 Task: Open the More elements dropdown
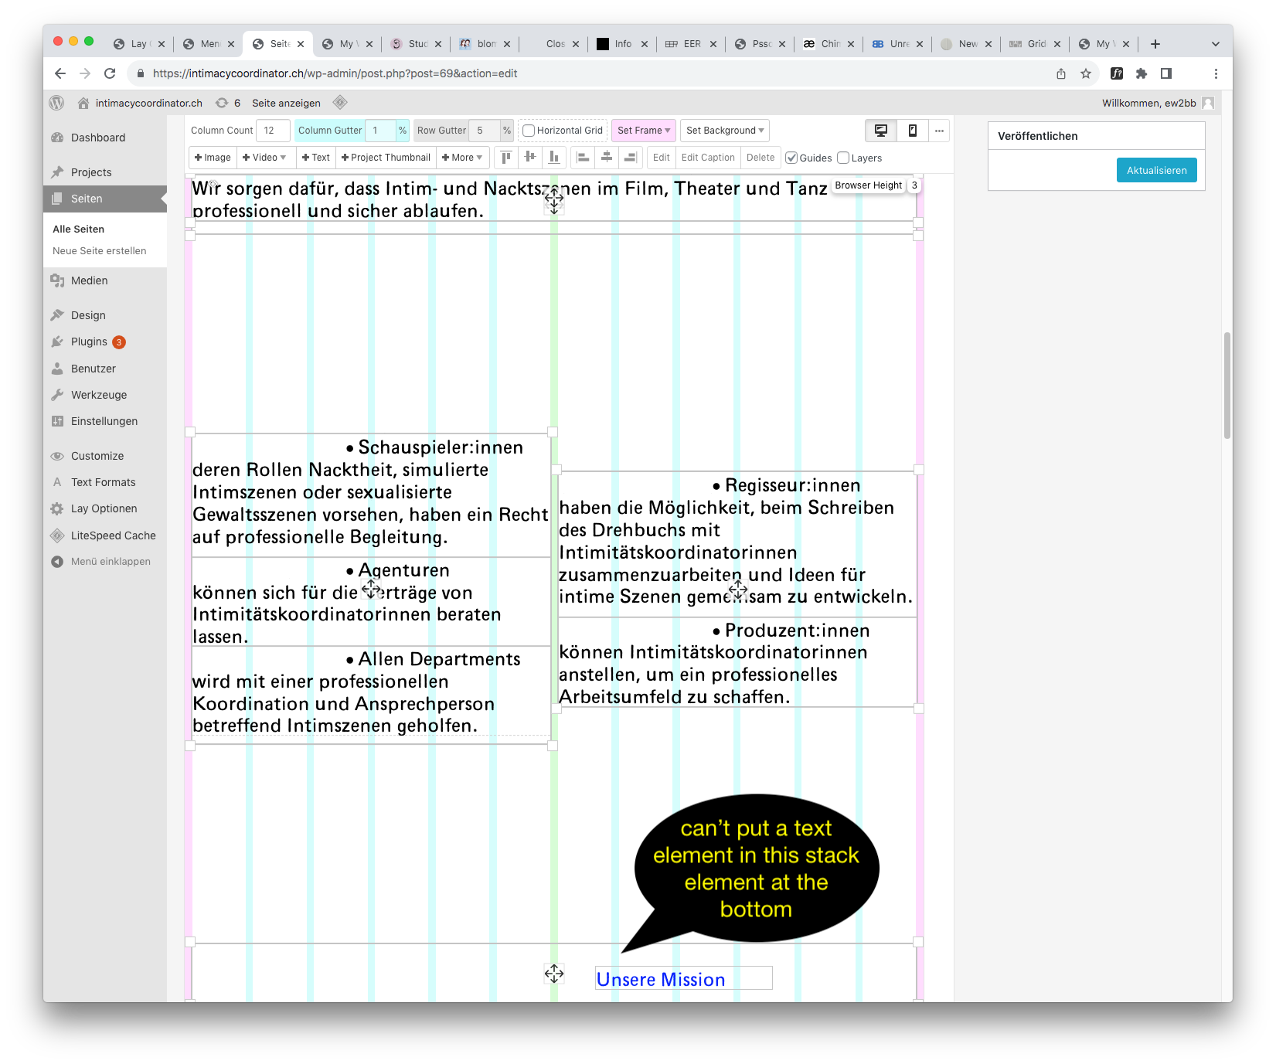tap(462, 158)
